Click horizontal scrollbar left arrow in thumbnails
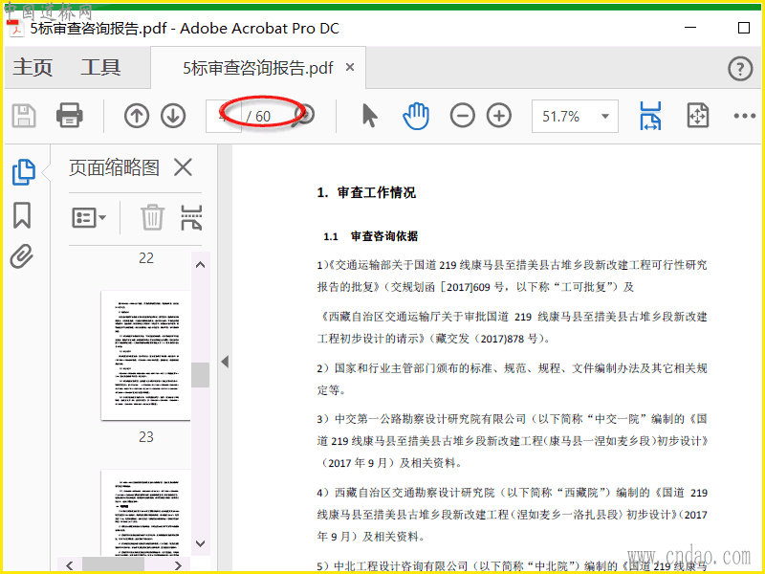765x574 pixels. click(69, 565)
